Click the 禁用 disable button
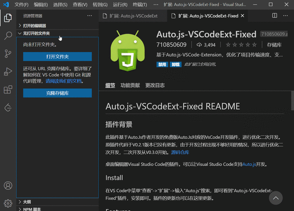Image resolution: width=294 pixels, height=211 pixels. click(x=162, y=65)
